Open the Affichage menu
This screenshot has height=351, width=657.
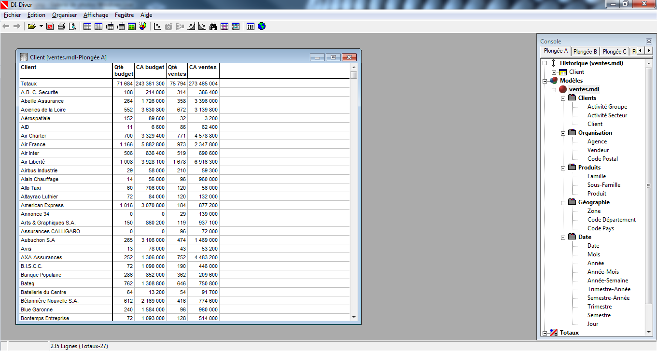(96, 15)
